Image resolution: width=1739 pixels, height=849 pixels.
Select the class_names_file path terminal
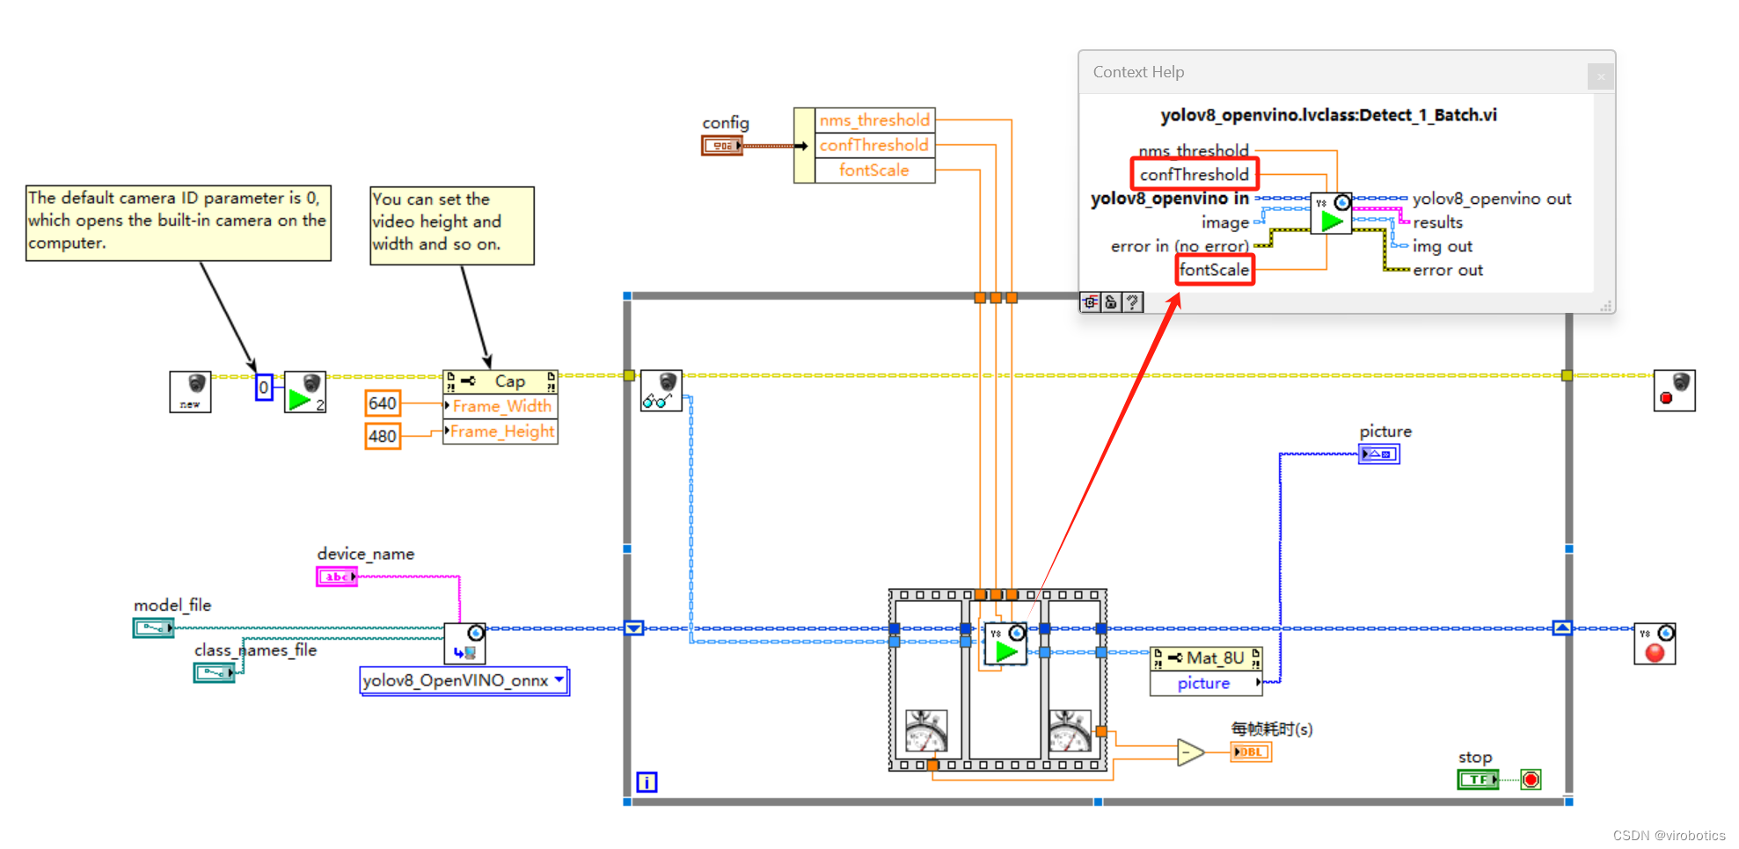[215, 673]
